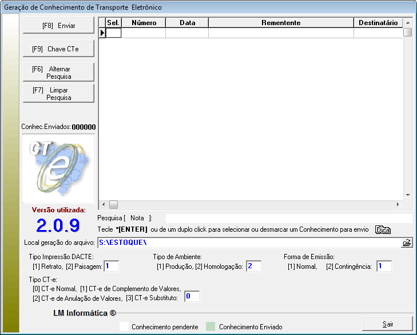Click the Data column header
The image size is (417, 335).
point(187,23)
